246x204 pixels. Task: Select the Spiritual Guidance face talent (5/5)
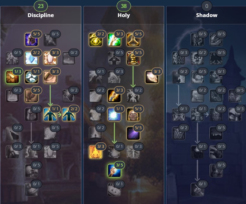(x=133, y=115)
